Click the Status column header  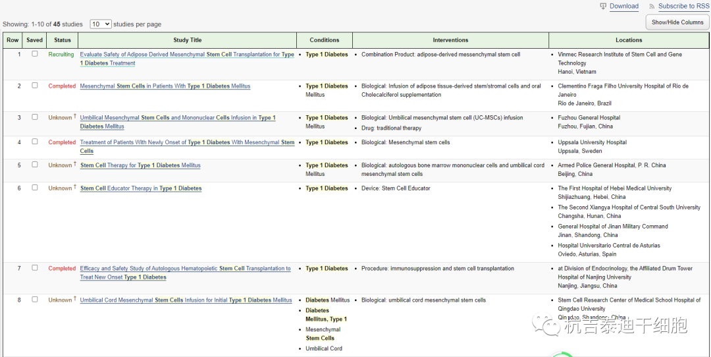click(x=63, y=40)
